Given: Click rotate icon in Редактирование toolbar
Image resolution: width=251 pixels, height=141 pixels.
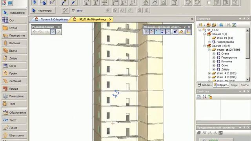Looking at the screenshot, I should tap(40, 32).
